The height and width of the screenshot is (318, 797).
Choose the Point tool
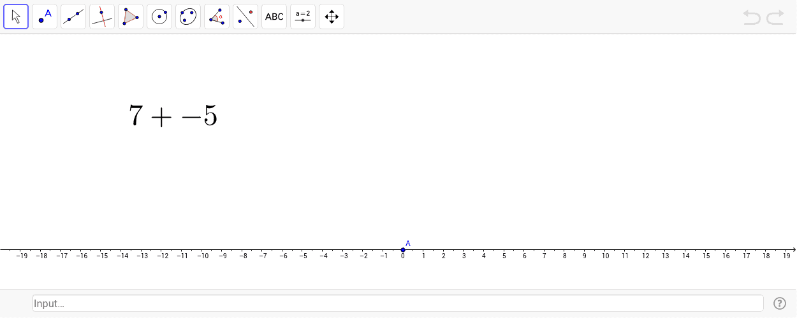[45, 17]
